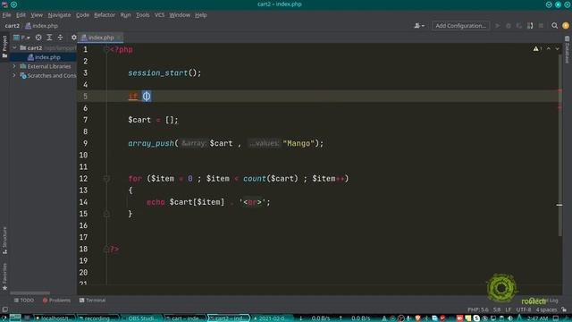Viewport: 572px width, 322px height.
Task: Click the "Mango" string literal
Action: (x=299, y=143)
